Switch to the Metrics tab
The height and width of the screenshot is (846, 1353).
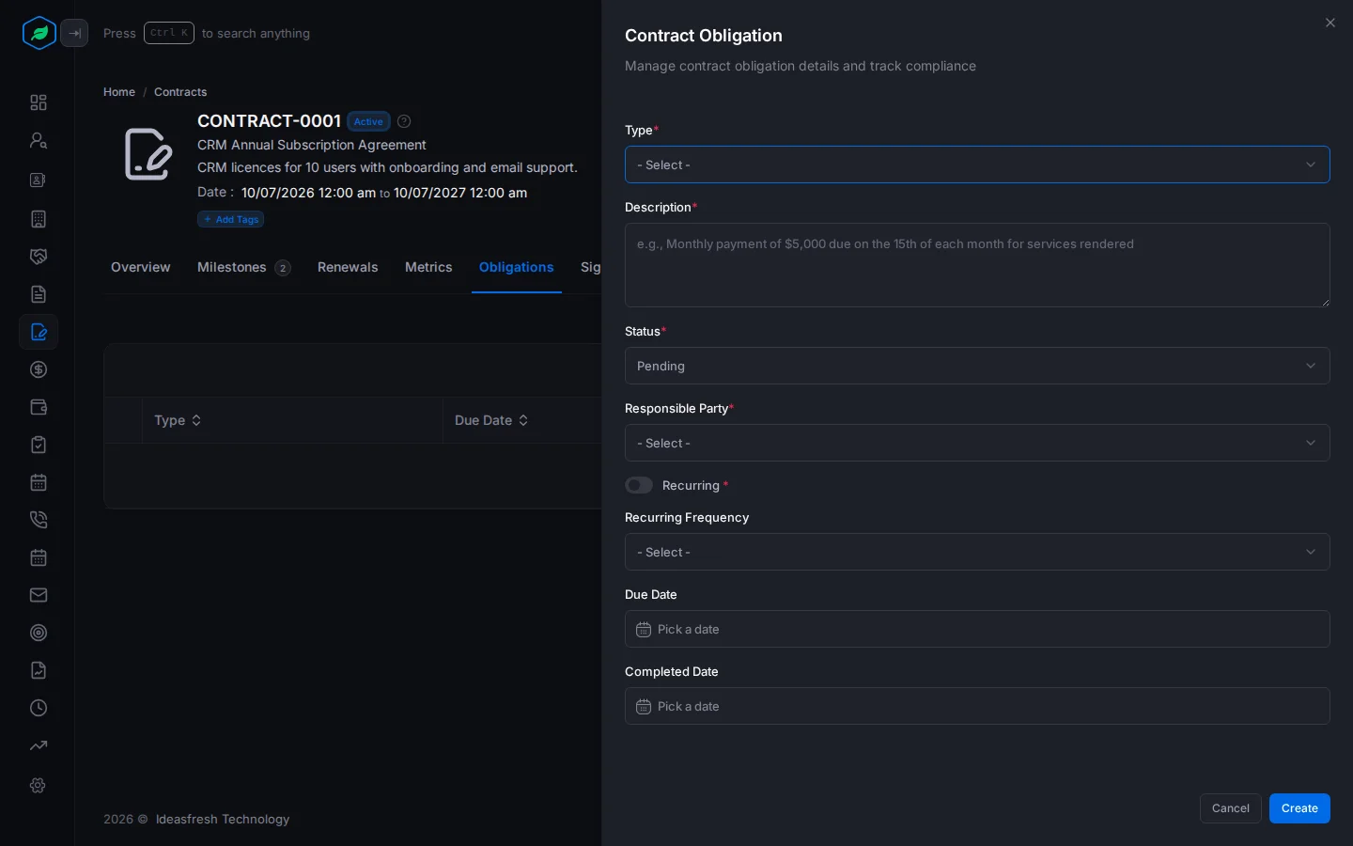click(428, 267)
